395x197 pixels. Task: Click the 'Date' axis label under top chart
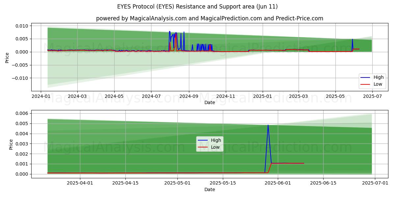[210, 102]
